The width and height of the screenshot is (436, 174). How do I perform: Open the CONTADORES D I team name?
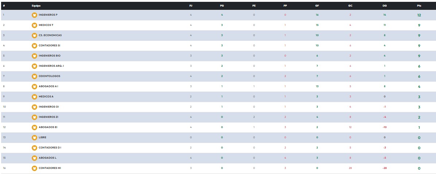coord(50,148)
